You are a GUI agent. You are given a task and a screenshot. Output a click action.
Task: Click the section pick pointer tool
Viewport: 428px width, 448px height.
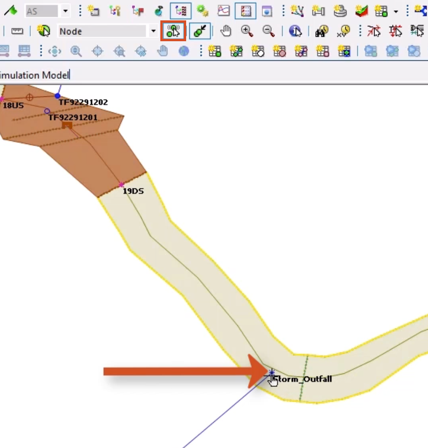(x=417, y=31)
